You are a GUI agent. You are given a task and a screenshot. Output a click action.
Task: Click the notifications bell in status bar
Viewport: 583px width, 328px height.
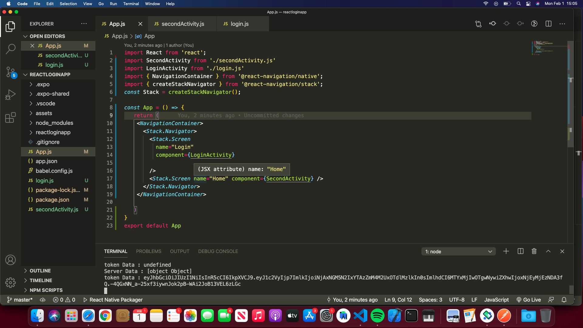(x=564, y=300)
